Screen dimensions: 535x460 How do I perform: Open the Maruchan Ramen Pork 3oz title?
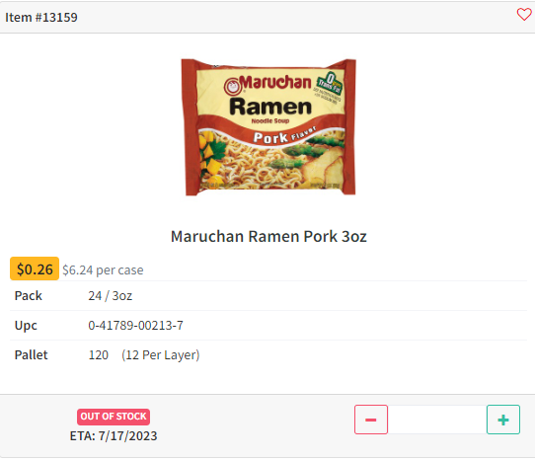[268, 236]
